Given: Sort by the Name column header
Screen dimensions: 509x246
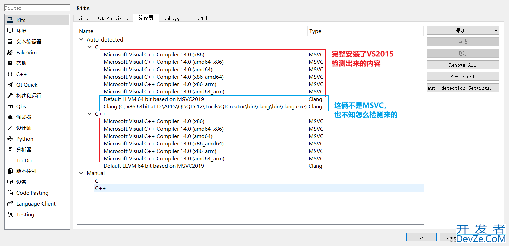Looking at the screenshot, I should (192, 31).
